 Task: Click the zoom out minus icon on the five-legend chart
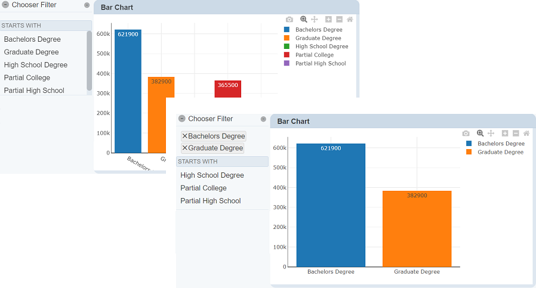click(x=339, y=20)
